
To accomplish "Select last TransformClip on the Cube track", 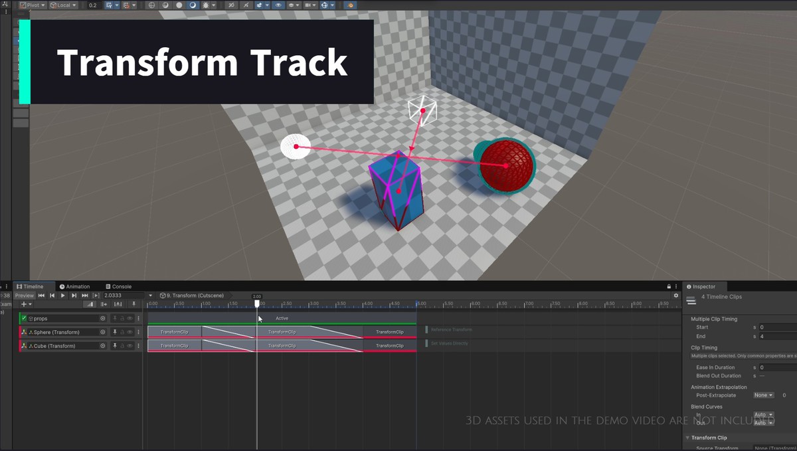I will point(390,346).
